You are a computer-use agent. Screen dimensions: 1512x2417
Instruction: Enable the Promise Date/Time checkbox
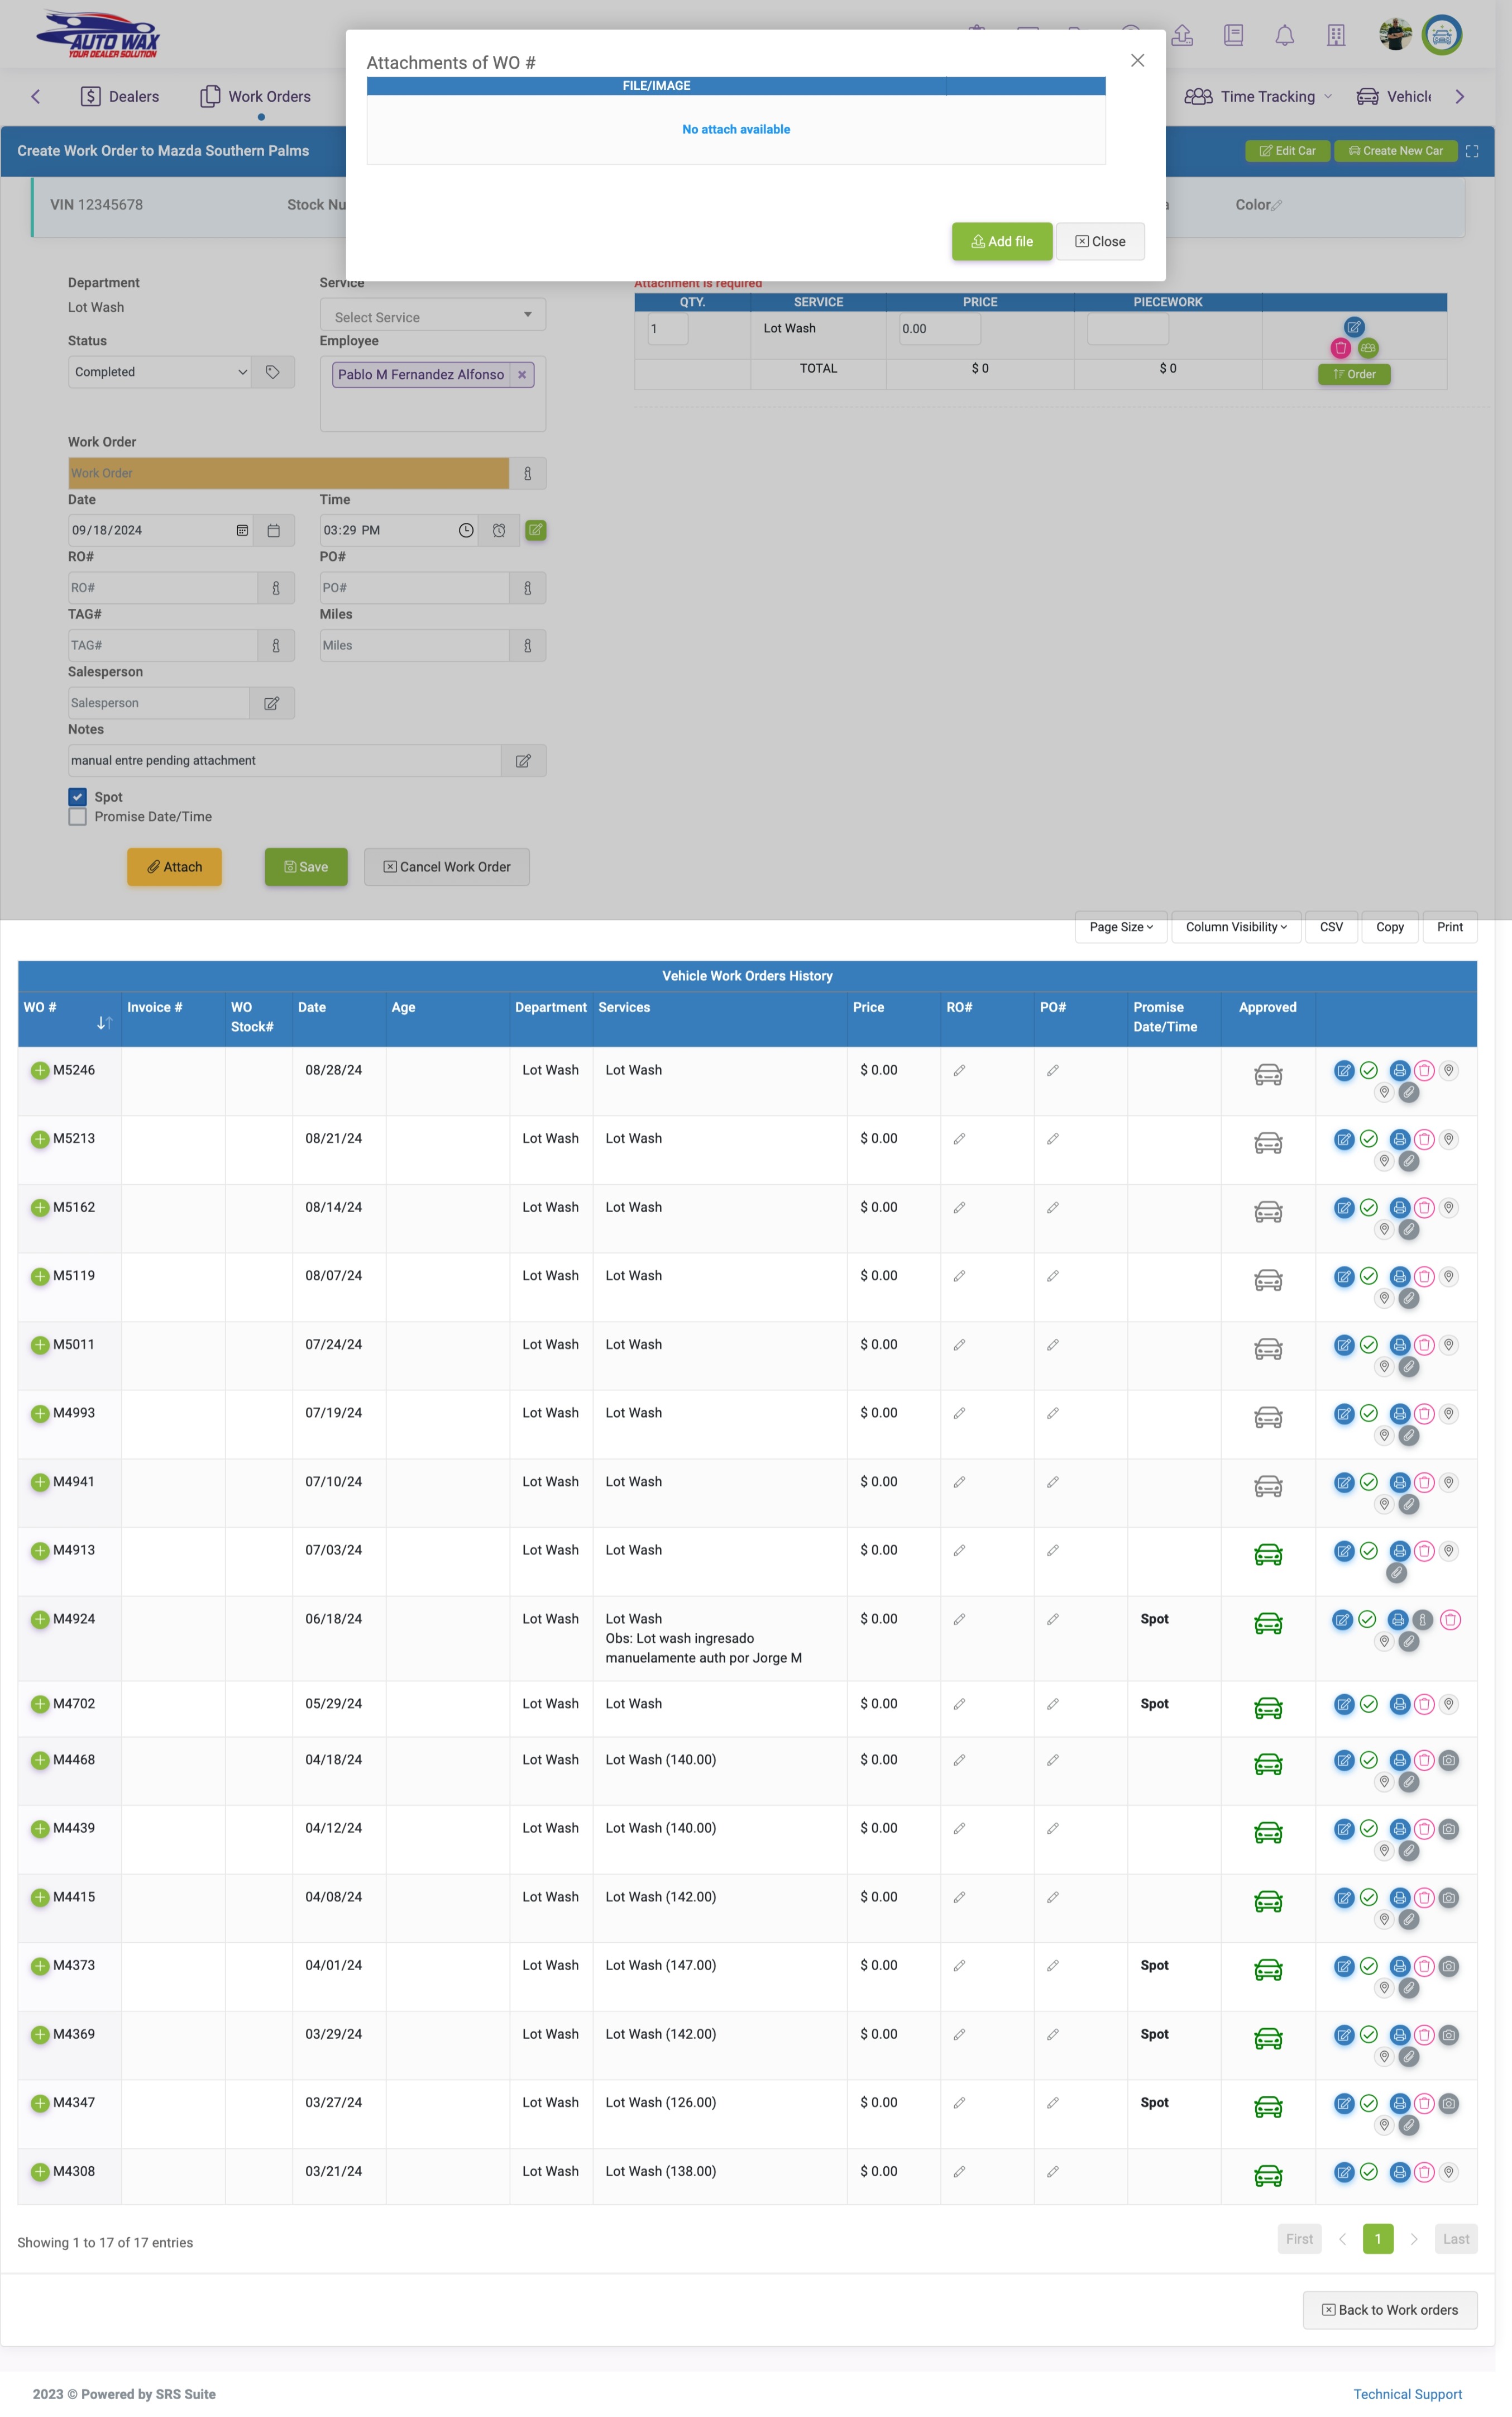78,817
